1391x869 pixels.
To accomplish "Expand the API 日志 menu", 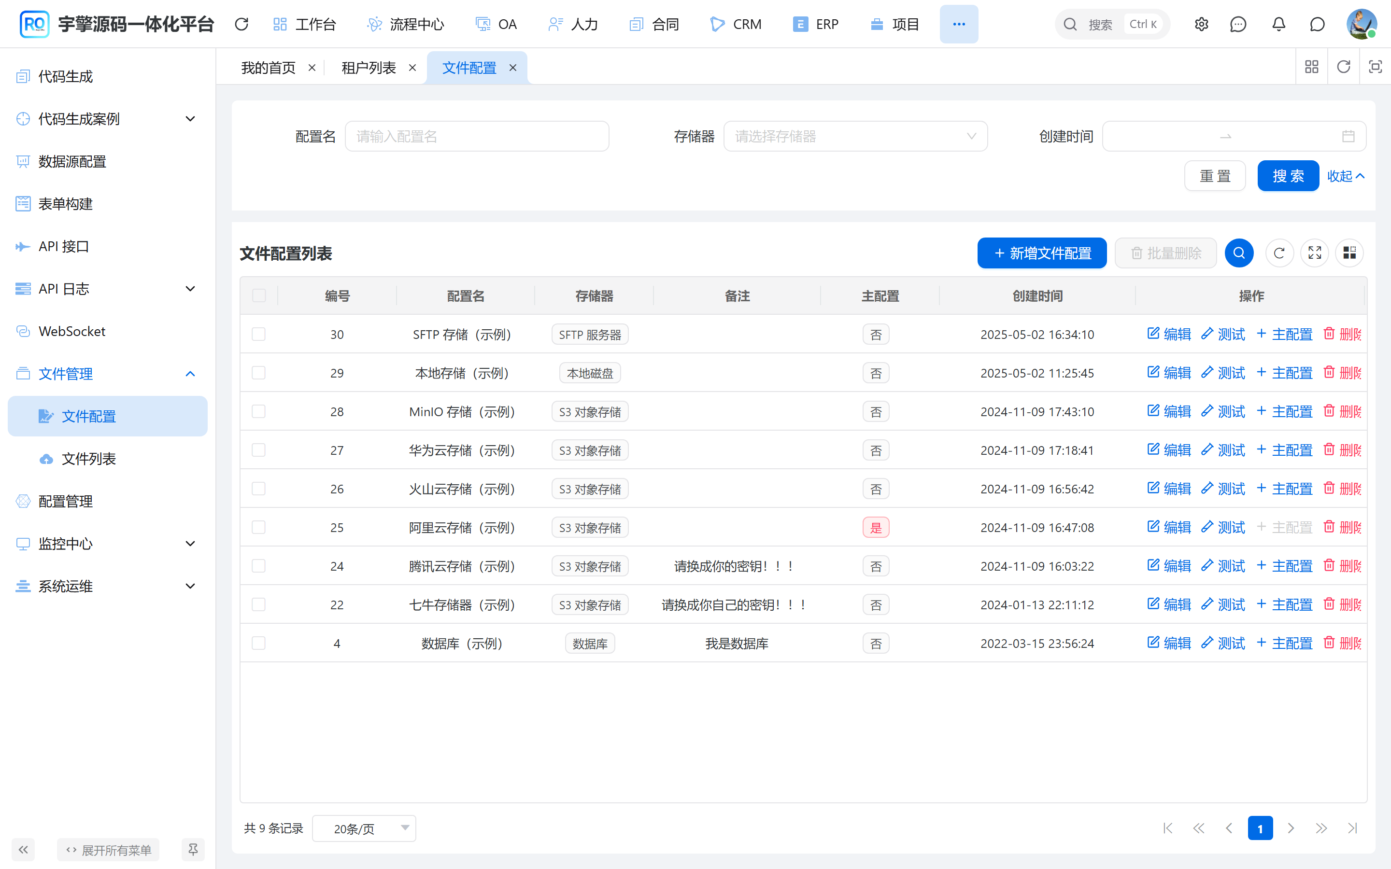I will click(x=108, y=289).
